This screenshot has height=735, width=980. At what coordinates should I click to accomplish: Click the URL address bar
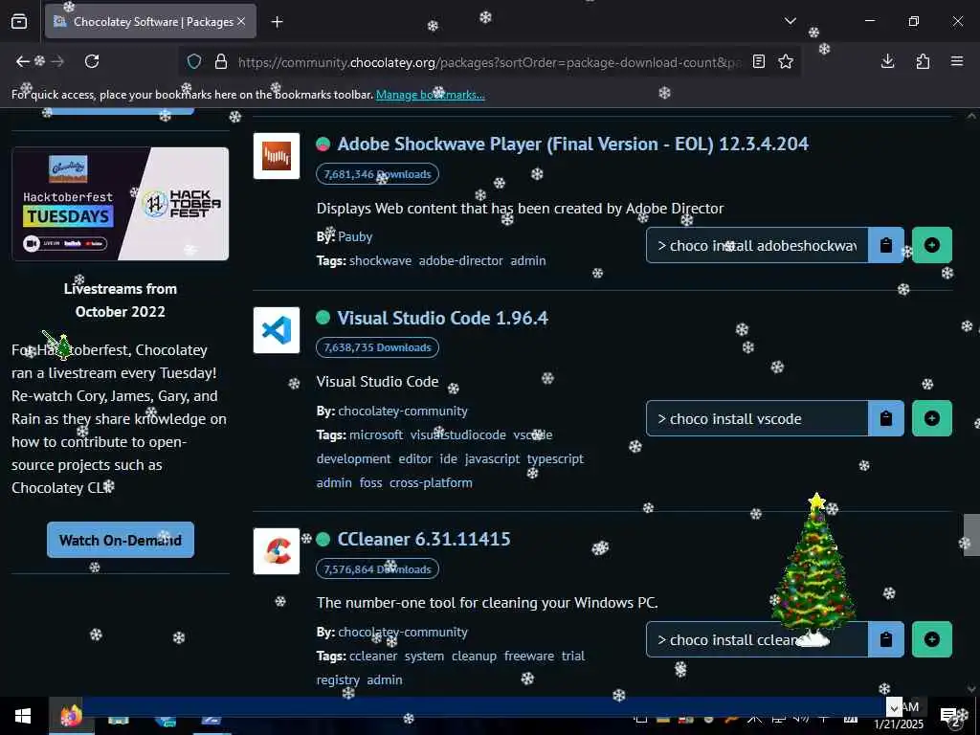pyautogui.click(x=489, y=62)
